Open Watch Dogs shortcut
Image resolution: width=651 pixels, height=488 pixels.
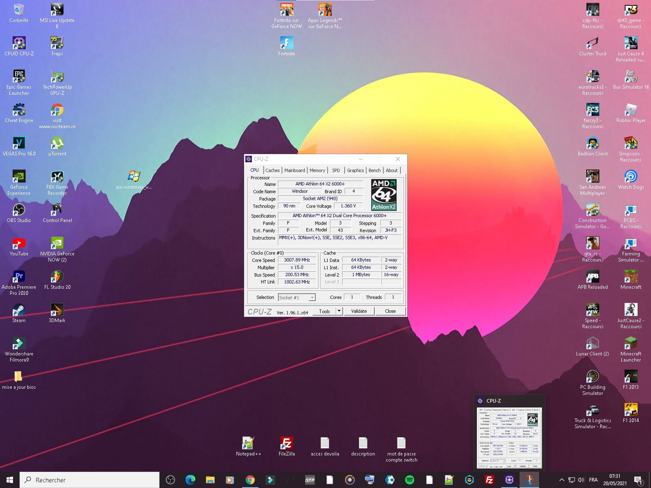click(x=631, y=179)
